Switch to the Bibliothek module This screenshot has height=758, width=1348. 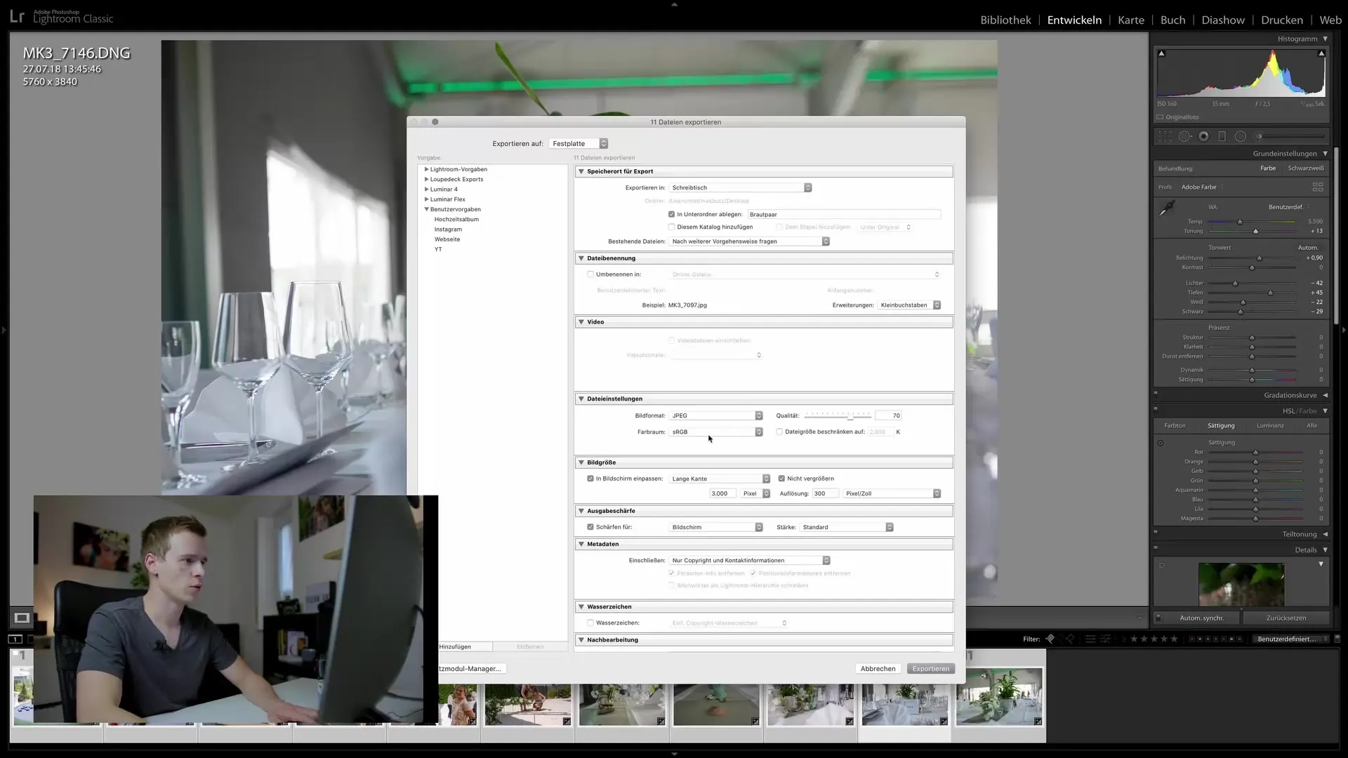[1005, 20]
